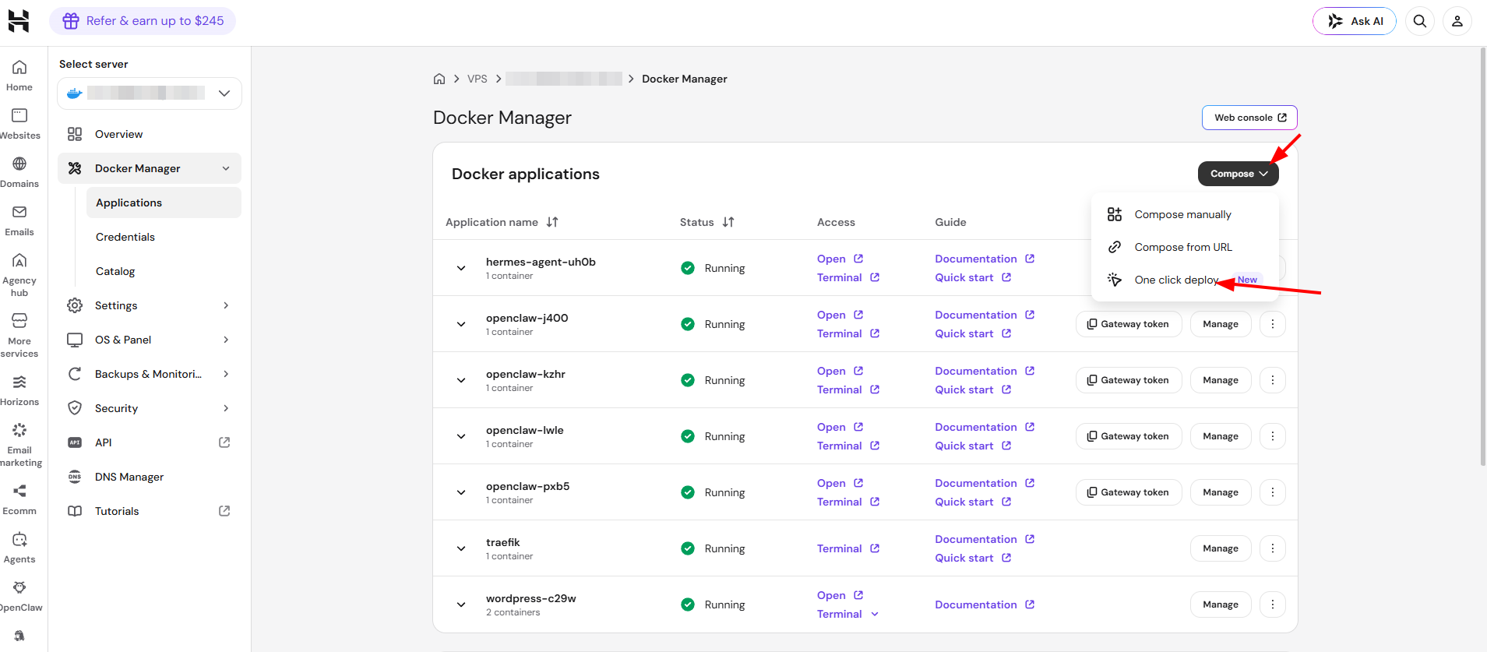Open OpenClaw from the left rail
The width and height of the screenshot is (1487, 652).
point(19,596)
